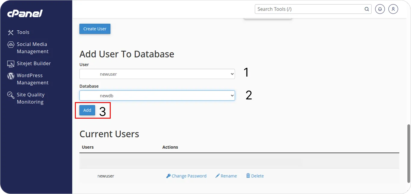Focus the Search Tools field
Screen dimensions: 411x194
[x=313, y=9]
